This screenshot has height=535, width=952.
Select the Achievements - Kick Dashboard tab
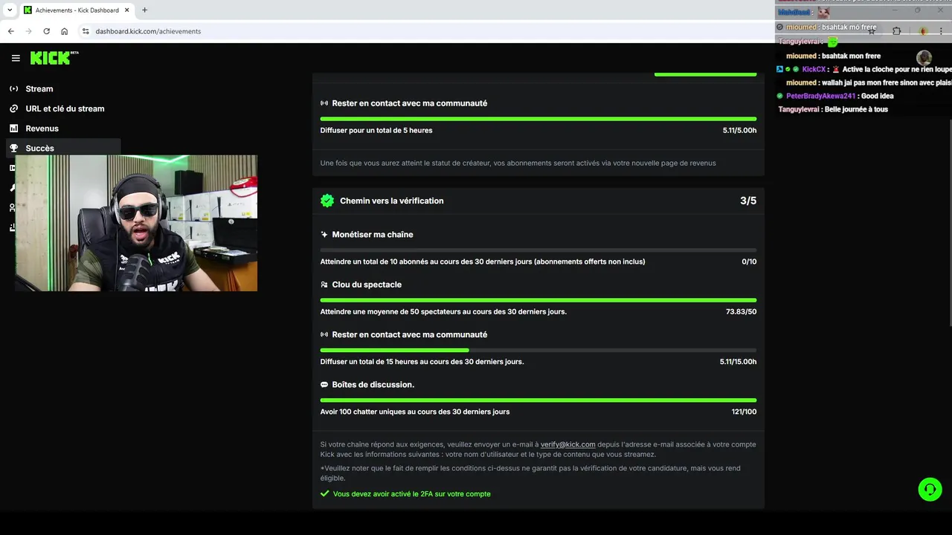click(x=76, y=10)
